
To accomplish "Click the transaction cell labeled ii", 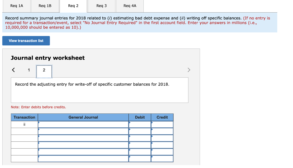I will point(24,124).
